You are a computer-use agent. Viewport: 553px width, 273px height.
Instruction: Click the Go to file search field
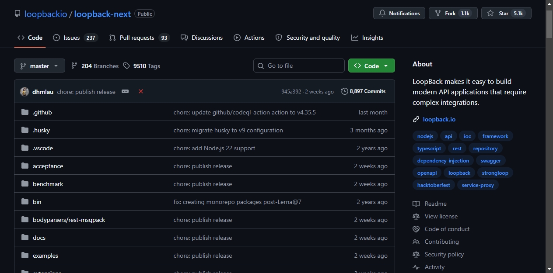[299, 66]
